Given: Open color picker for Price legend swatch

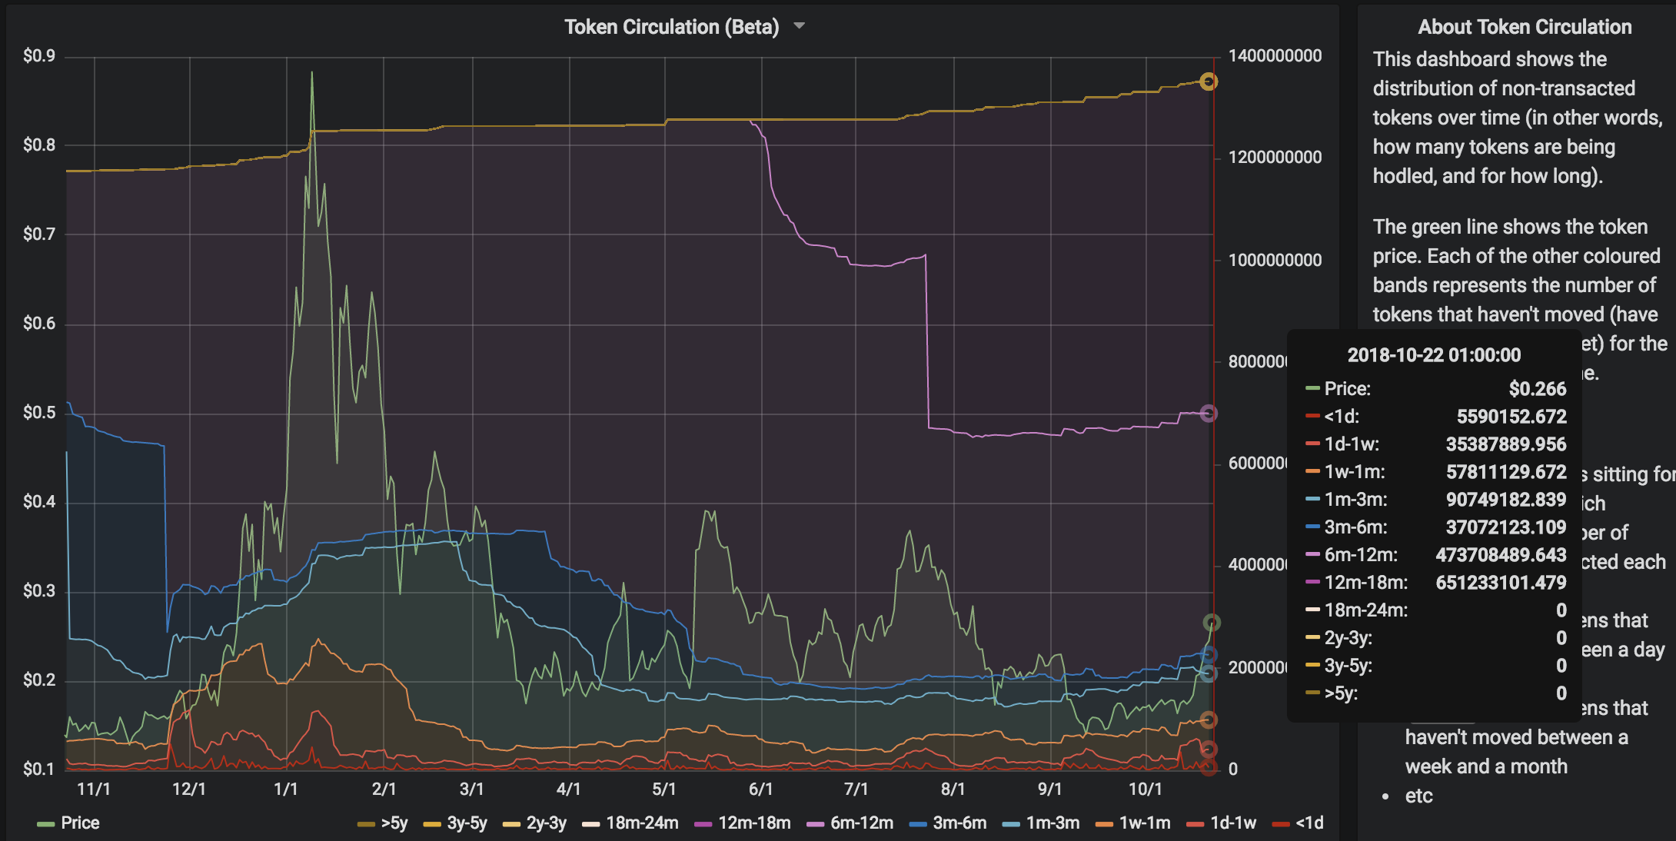Looking at the screenshot, I should (x=45, y=824).
